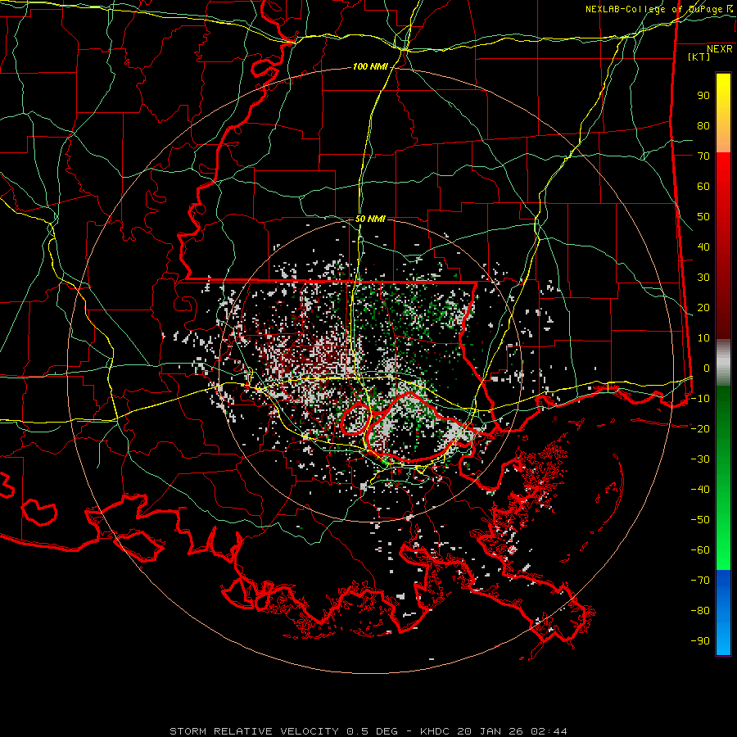The height and width of the screenshot is (737, 737).
Task: Pick the gray zero-velocity band of the scale
Action: click(723, 362)
